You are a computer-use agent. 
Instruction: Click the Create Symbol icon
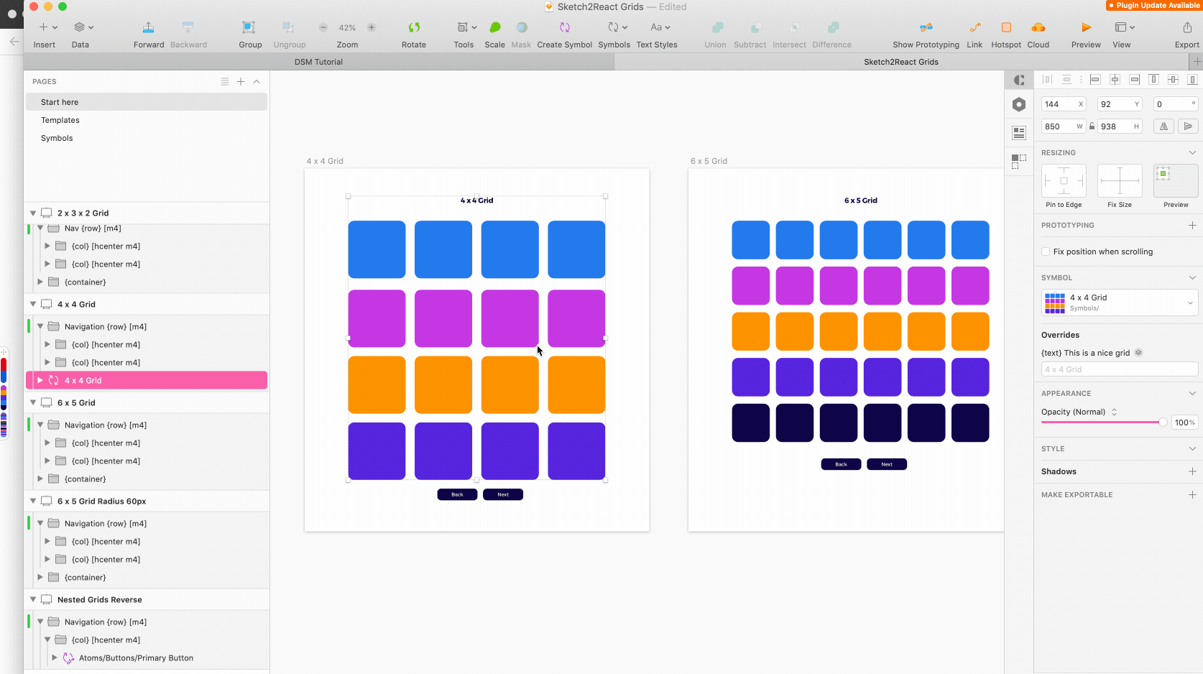pos(565,27)
